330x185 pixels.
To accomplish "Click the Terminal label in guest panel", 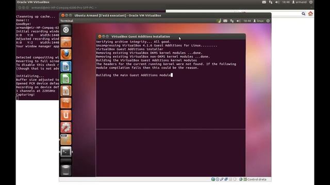I will 67,21.
